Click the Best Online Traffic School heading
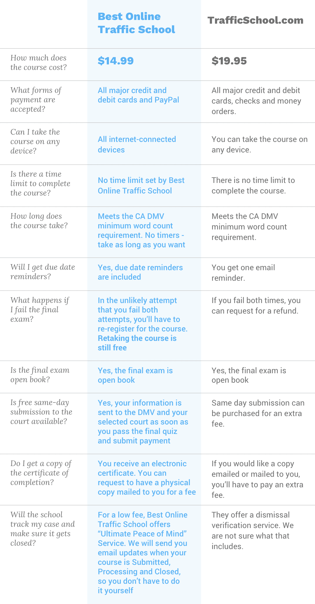The height and width of the screenshot is (604, 315). pyautogui.click(x=136, y=23)
